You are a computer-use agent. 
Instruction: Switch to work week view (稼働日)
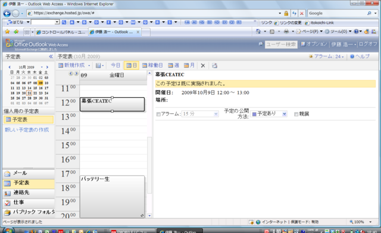152,65
